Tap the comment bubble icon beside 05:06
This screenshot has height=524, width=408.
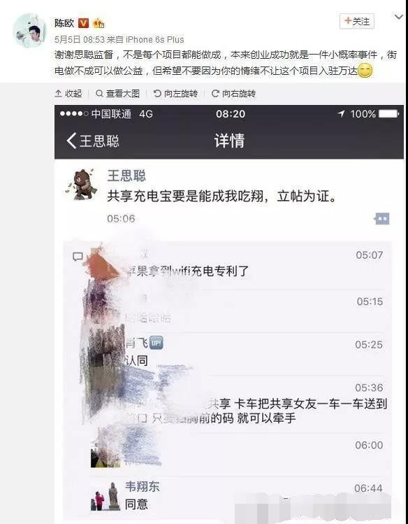[381, 219]
